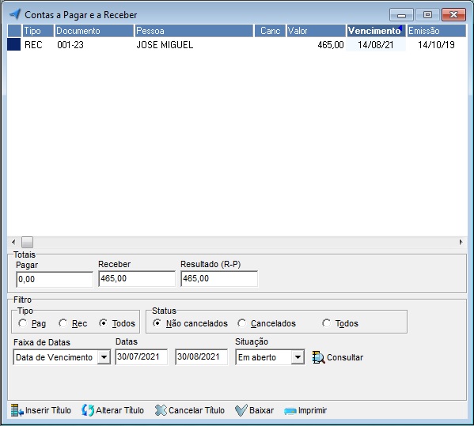
Task: Close the Contas a Pagar window
Action: [x=453, y=15]
